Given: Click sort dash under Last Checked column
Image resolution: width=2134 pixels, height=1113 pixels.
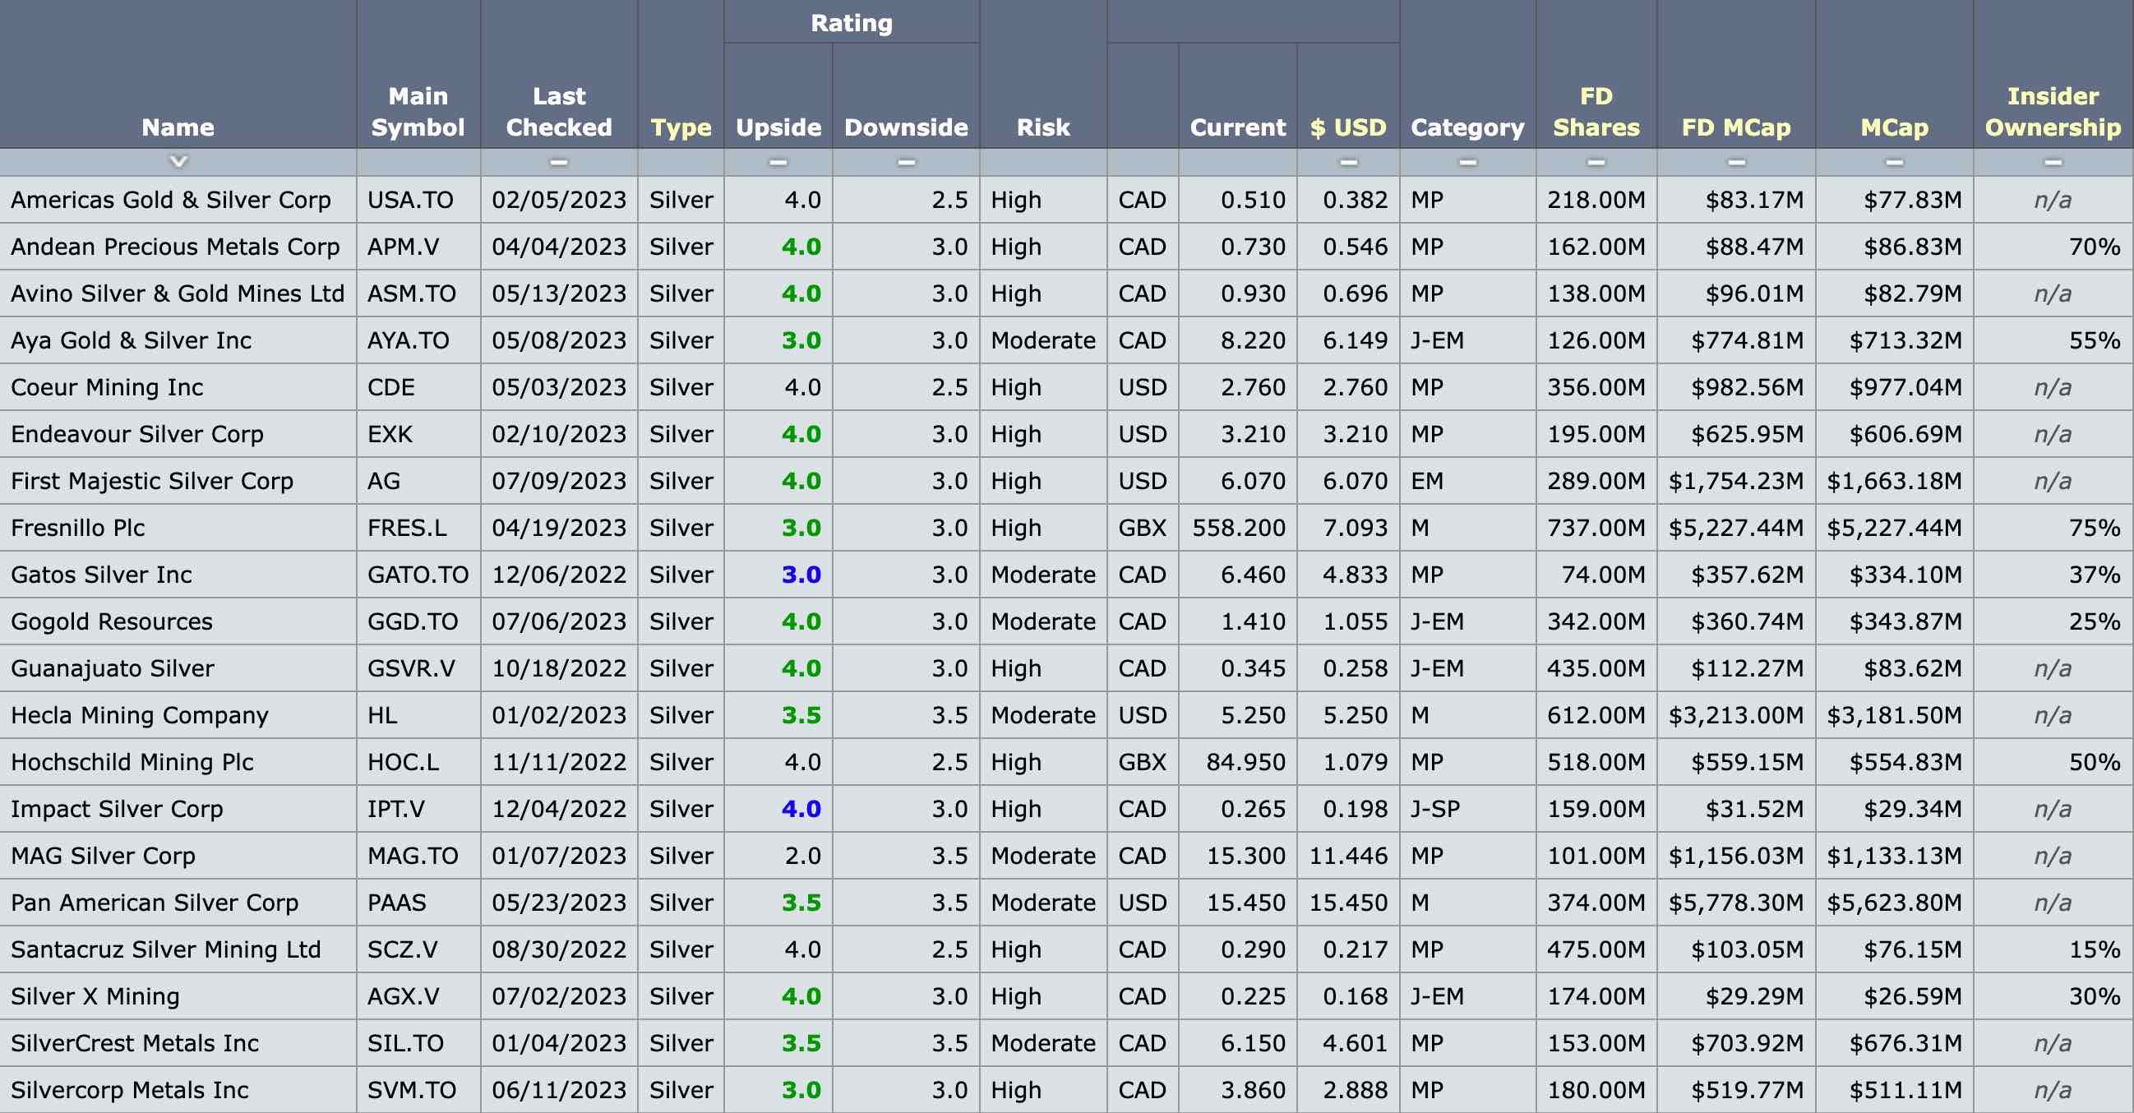Looking at the screenshot, I should (x=558, y=162).
